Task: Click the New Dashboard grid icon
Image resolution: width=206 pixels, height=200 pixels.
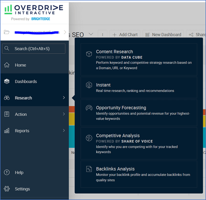Action: 147,35
